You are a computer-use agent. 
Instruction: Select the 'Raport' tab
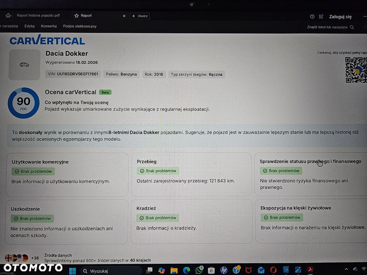point(86,16)
